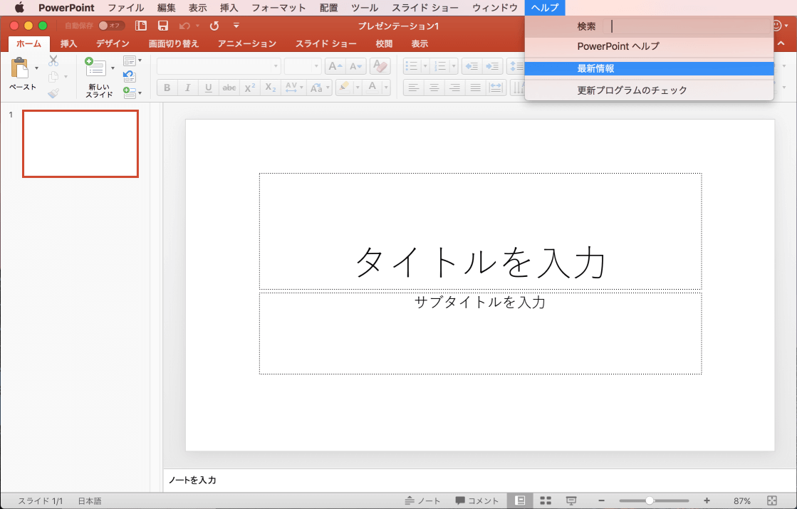Click the Save icon in title bar
The height and width of the screenshot is (509, 797).
pyautogui.click(x=163, y=26)
